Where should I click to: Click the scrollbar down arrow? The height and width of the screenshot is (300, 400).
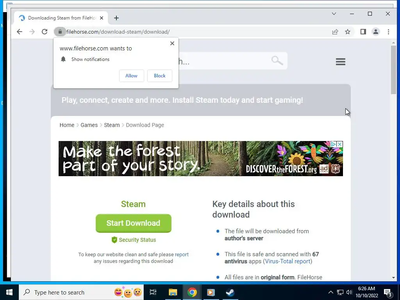(394, 278)
